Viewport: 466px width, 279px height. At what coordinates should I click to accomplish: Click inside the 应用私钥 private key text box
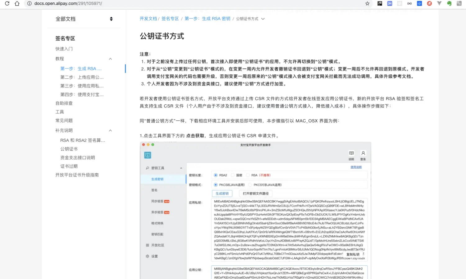click(290, 230)
